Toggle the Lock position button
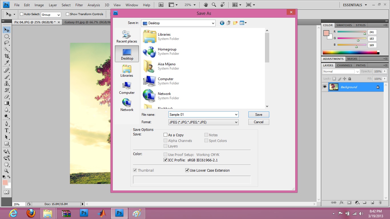390x219 pixels. (x=344, y=79)
